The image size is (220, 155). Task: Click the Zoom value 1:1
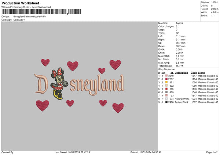click(213, 15)
